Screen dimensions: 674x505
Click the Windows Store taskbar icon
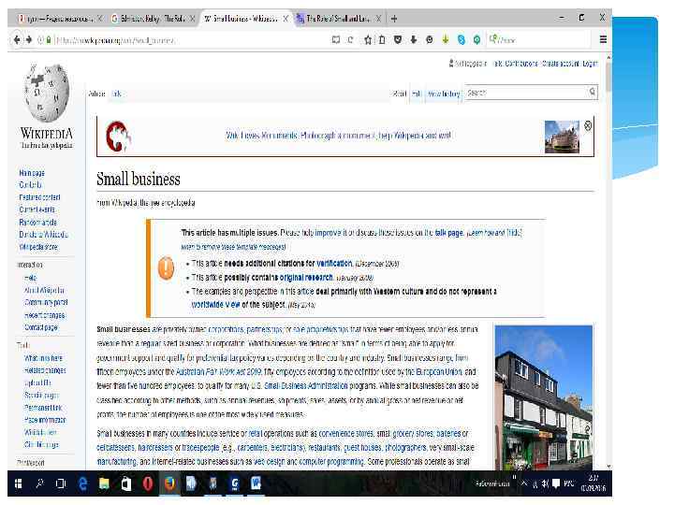click(x=126, y=484)
